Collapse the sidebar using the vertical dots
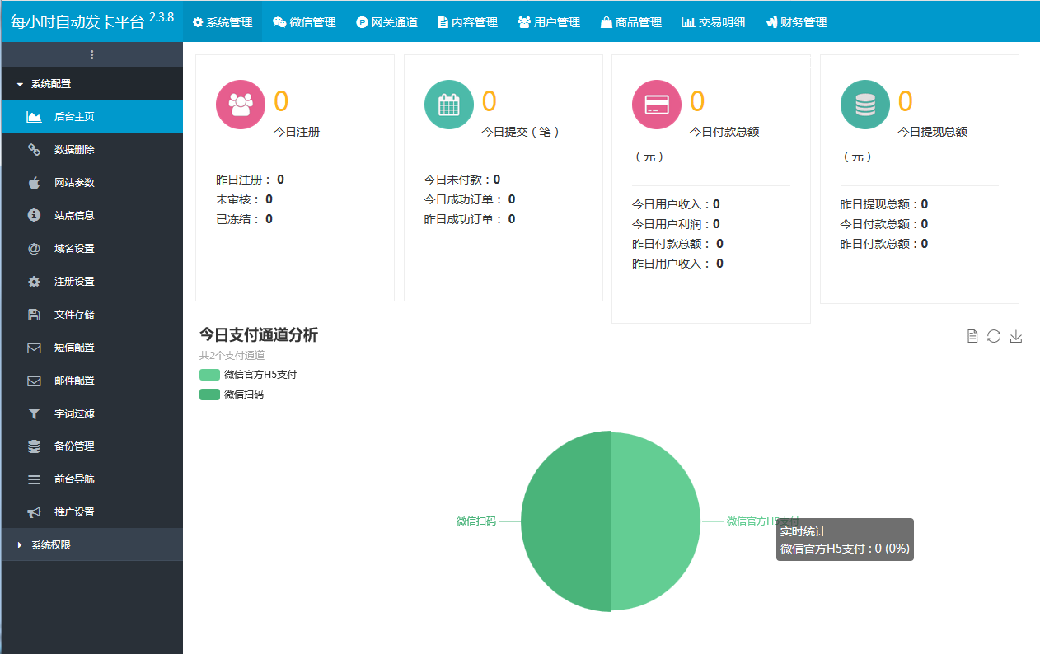This screenshot has height=654, width=1040. pos(91,54)
